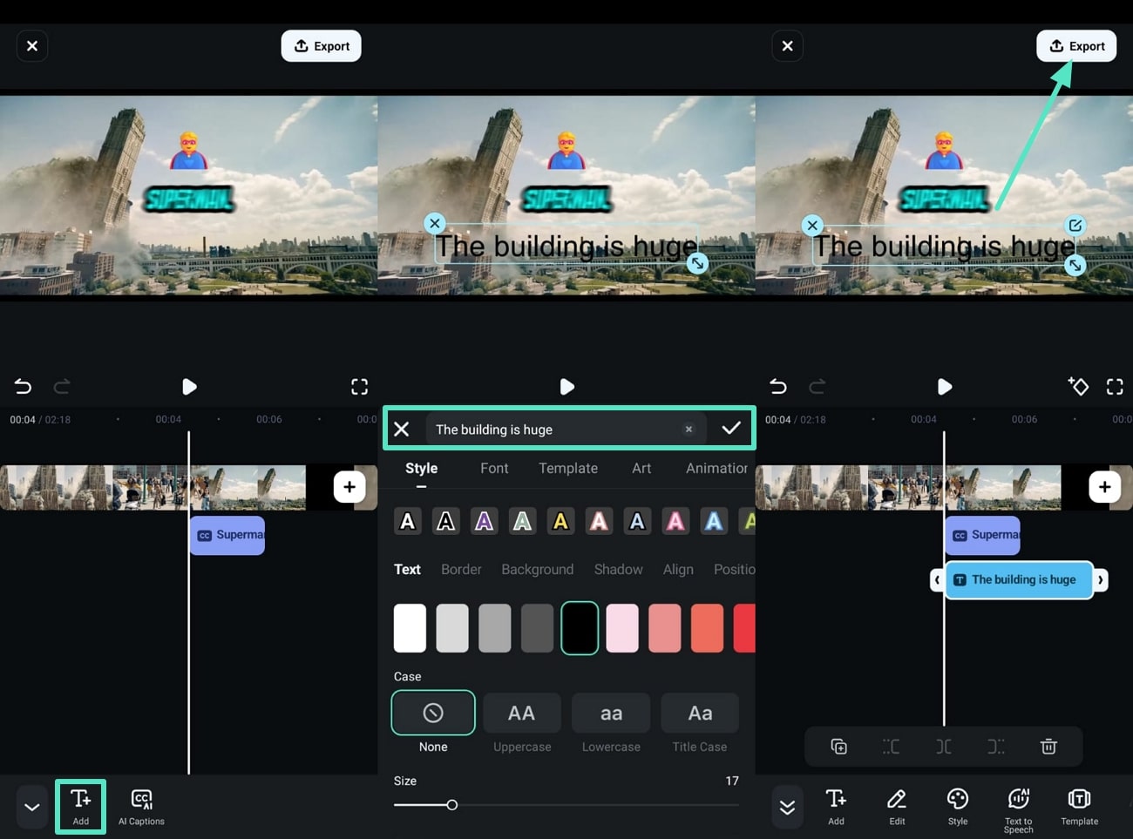
Task: Open the Edit tool in right toolbar
Action: pyautogui.click(x=897, y=807)
